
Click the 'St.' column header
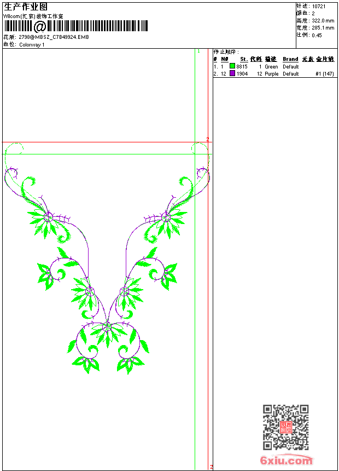click(244, 59)
